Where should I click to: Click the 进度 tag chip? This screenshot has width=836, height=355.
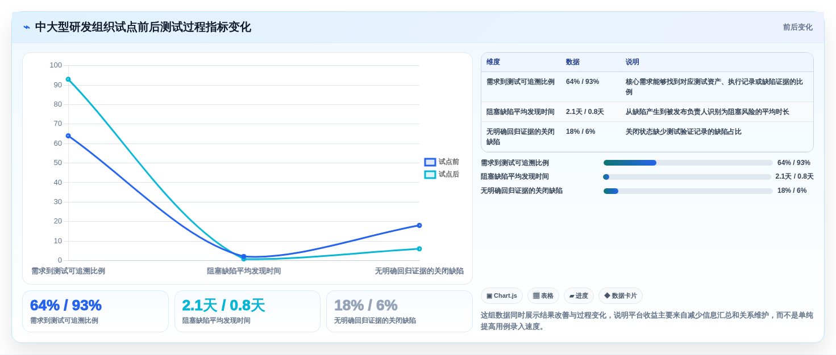[579, 295]
